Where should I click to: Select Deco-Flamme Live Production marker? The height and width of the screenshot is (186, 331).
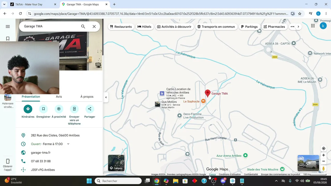(179, 116)
